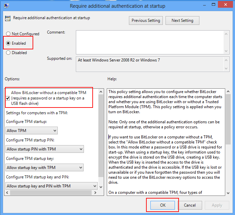This screenshot has width=235, height=215.
Task: Click the Cancel button
Action: [190, 205]
